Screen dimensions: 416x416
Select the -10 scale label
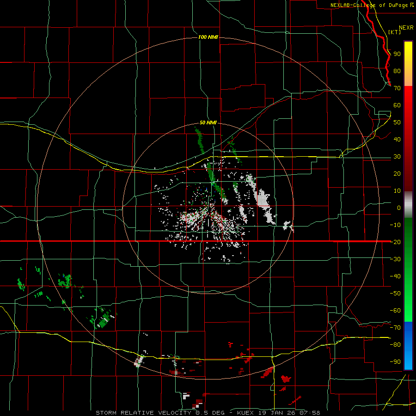(x=395, y=225)
